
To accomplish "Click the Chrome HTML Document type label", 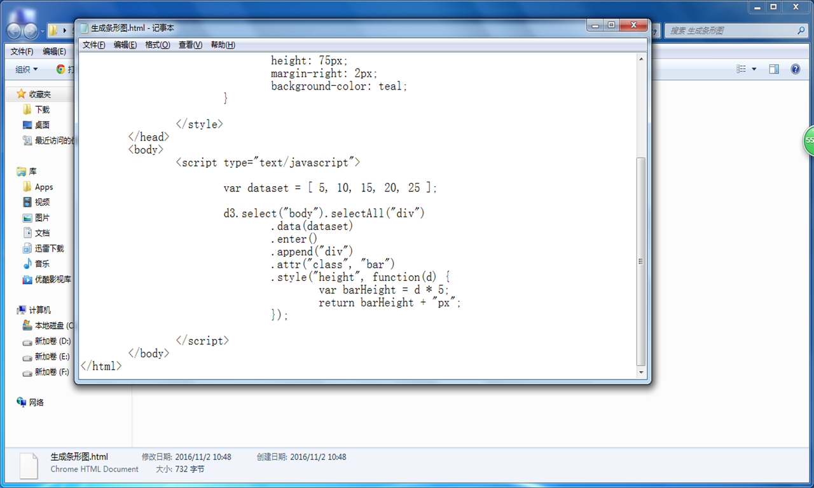I will [95, 470].
